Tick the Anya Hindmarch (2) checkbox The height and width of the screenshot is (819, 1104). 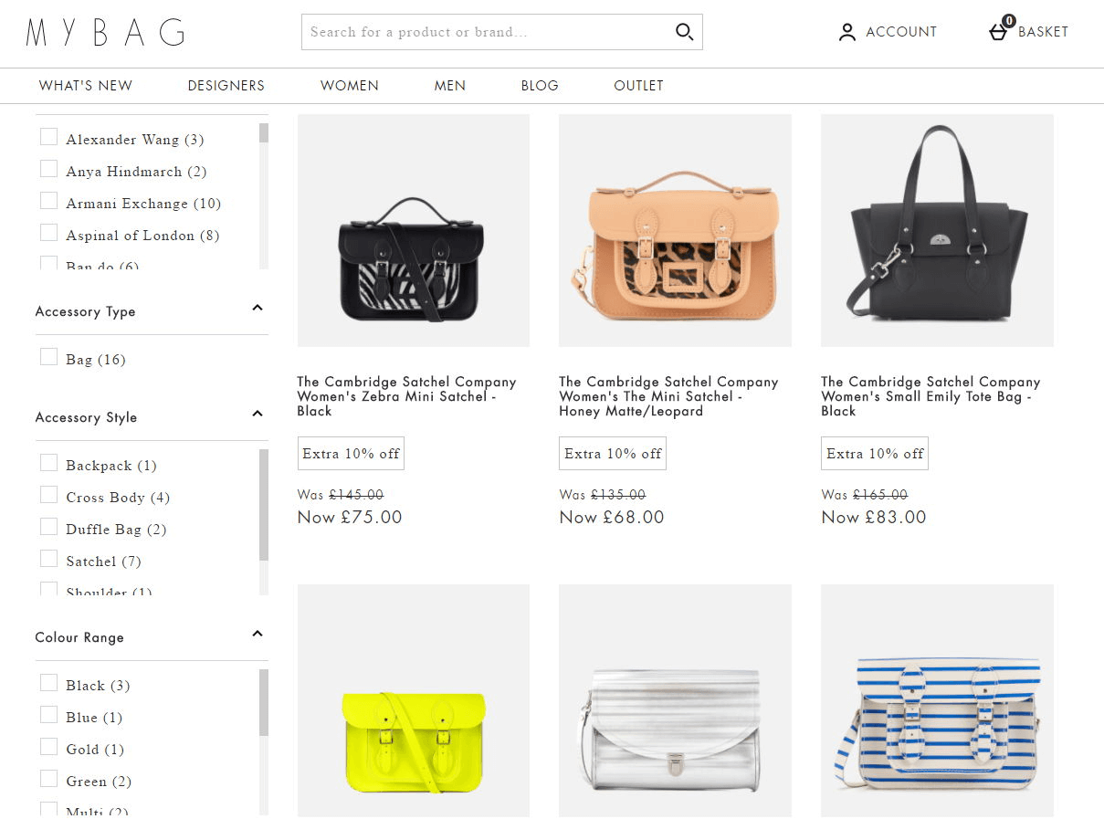(49, 169)
